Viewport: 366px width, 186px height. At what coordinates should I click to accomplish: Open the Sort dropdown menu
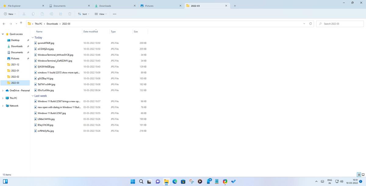click(83, 14)
